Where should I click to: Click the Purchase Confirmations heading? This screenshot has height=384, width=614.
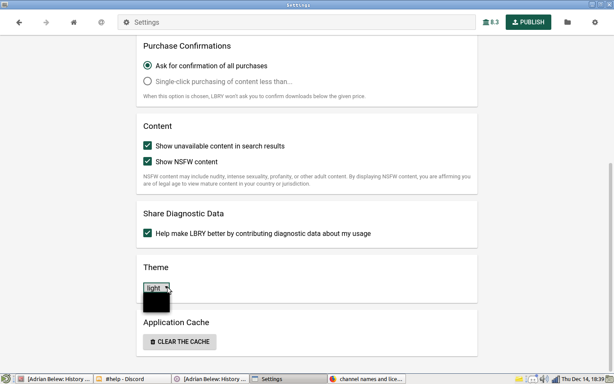pos(187,46)
